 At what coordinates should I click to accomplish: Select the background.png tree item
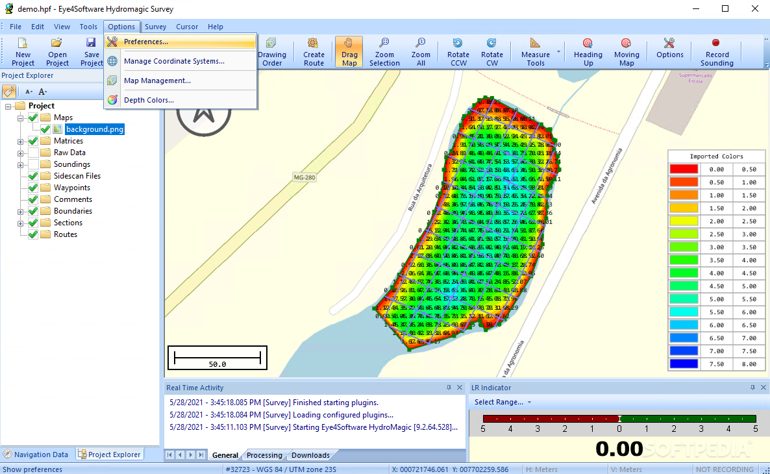pyautogui.click(x=95, y=129)
